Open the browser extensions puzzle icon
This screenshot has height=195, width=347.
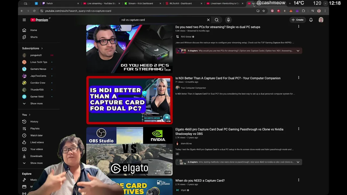coord(303,11)
